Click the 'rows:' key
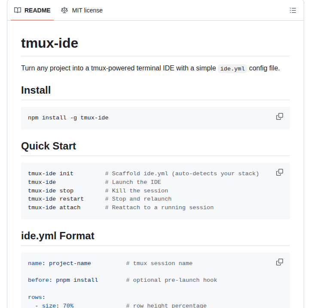This screenshot has width=311, height=308. [37, 297]
